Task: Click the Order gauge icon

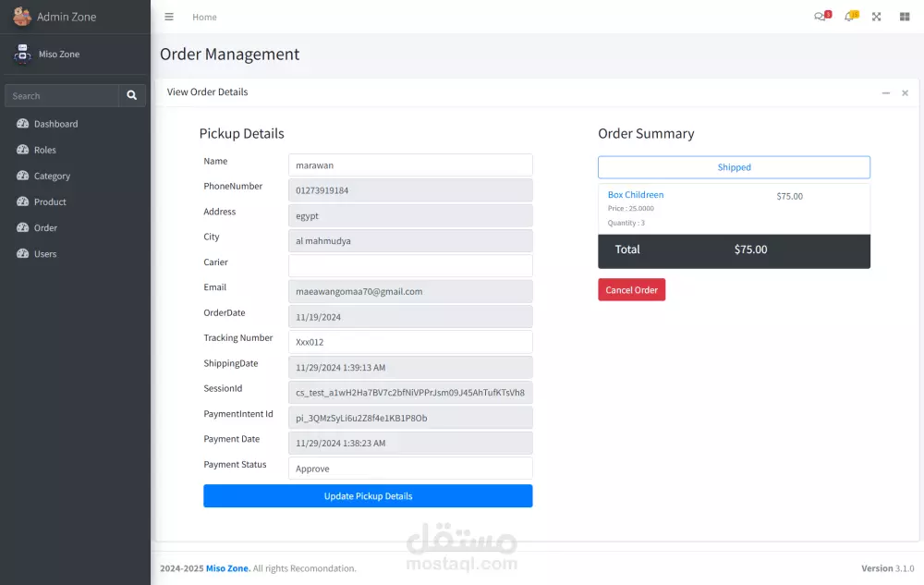Action: pyautogui.click(x=22, y=227)
